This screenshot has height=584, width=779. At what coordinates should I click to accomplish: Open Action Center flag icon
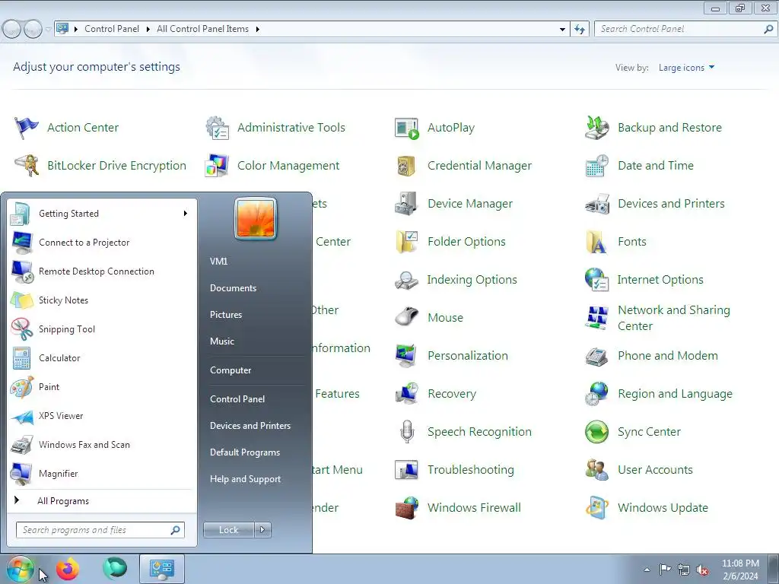coord(27,128)
